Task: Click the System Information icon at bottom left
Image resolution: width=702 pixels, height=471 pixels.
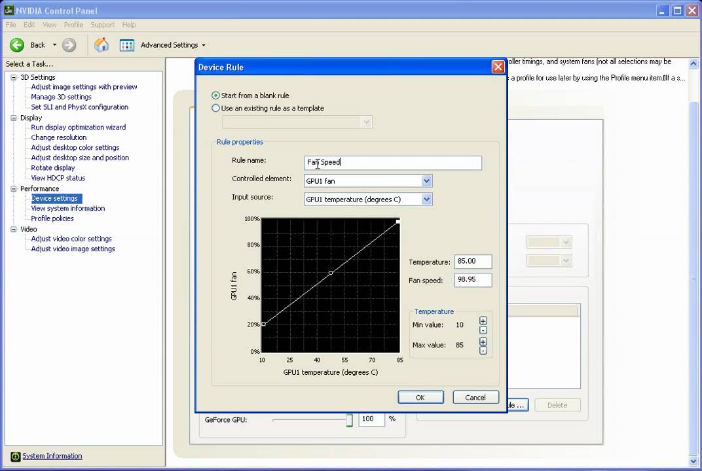Action: tap(16, 456)
